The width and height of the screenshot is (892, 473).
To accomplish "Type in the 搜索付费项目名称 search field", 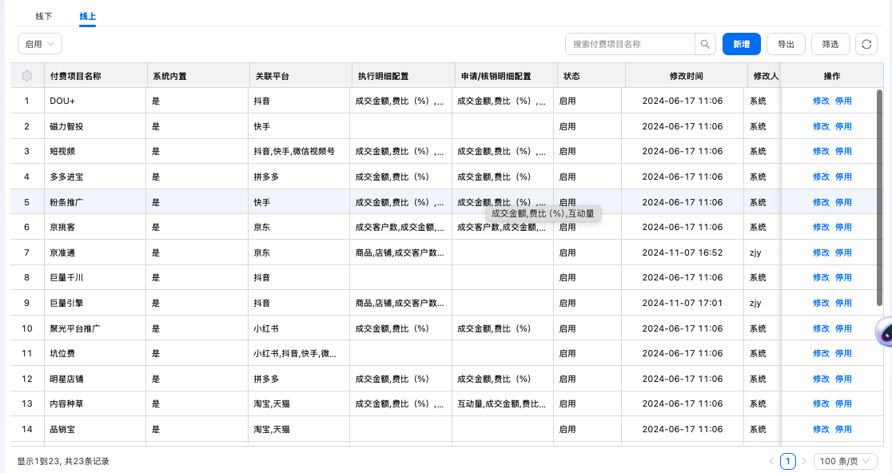I will tap(630, 44).
